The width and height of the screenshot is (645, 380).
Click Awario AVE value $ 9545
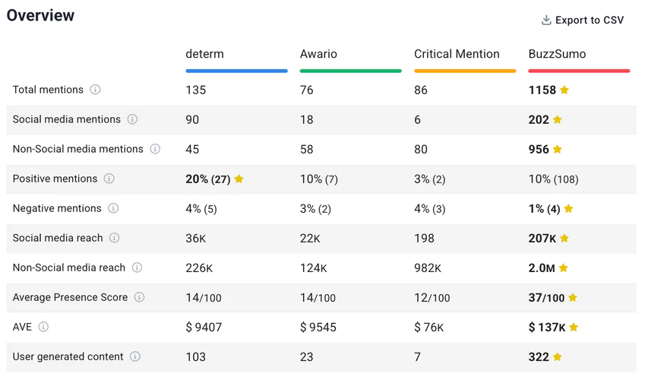tap(318, 328)
